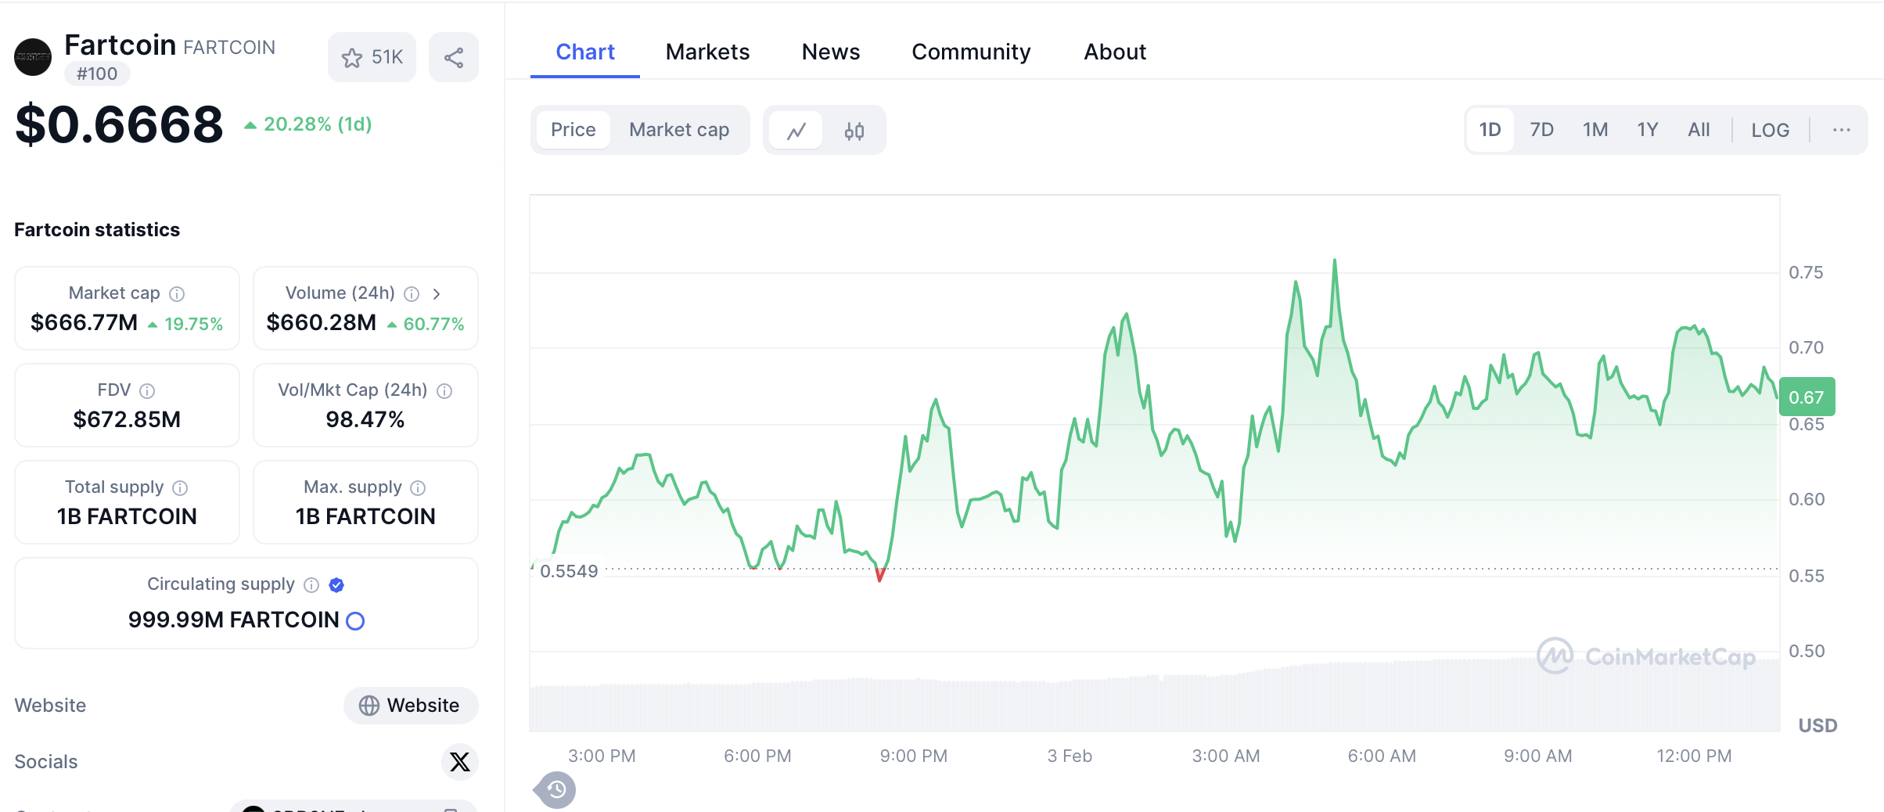The height and width of the screenshot is (812, 1884).
Task: Select the All time range
Action: tap(1699, 130)
